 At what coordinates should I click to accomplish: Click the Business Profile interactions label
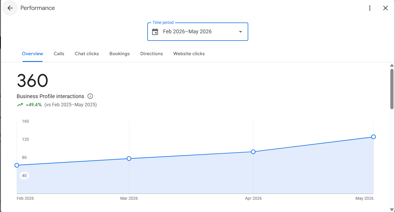click(50, 96)
